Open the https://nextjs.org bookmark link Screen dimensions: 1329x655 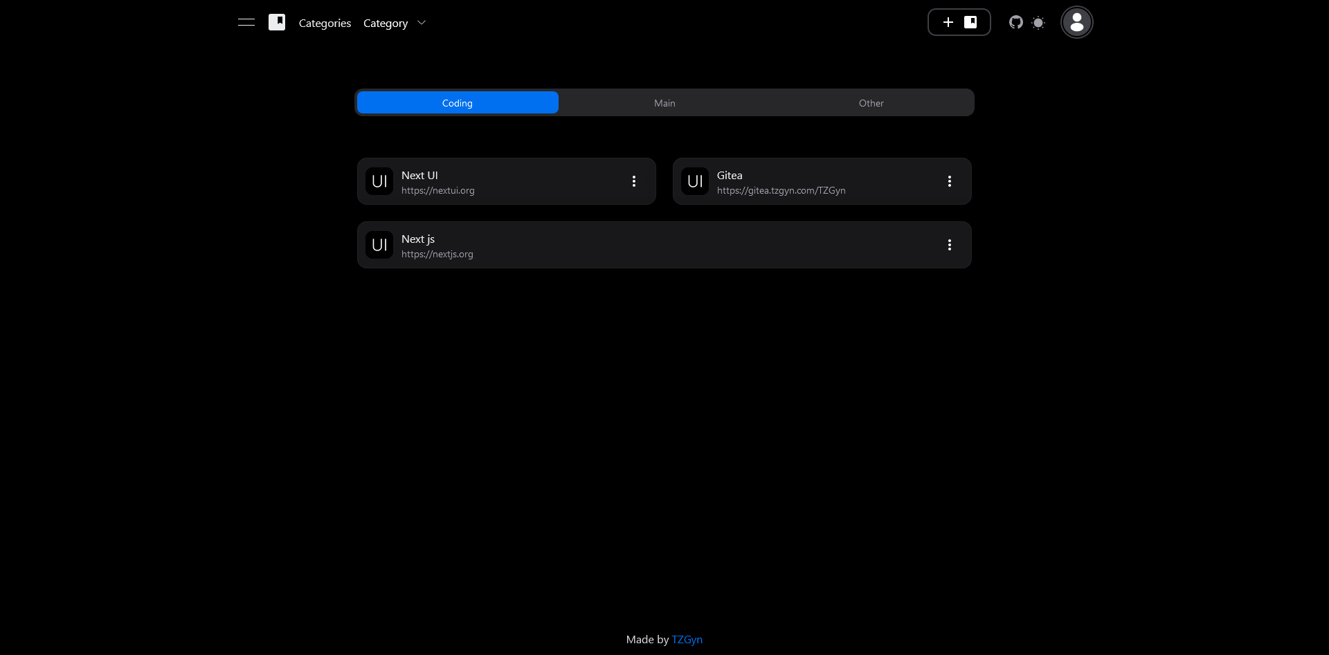click(437, 254)
